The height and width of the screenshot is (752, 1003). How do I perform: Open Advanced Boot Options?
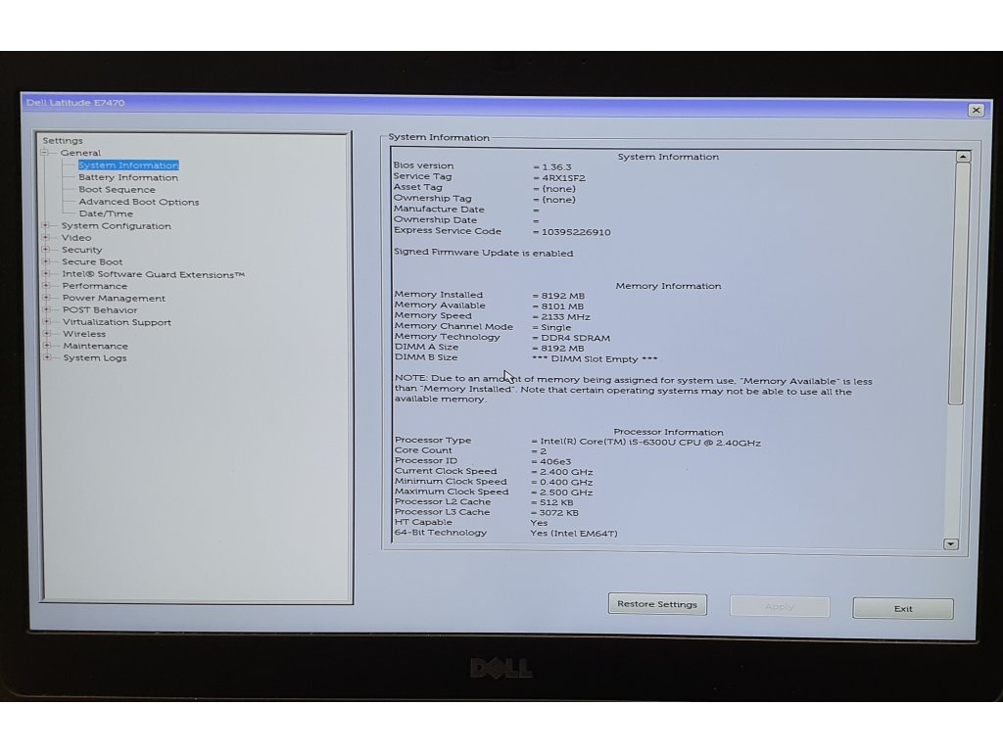139,202
